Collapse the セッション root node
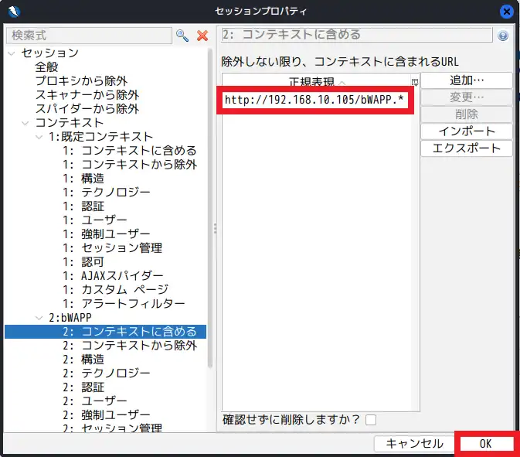The height and width of the screenshot is (457, 520). coord(12,53)
